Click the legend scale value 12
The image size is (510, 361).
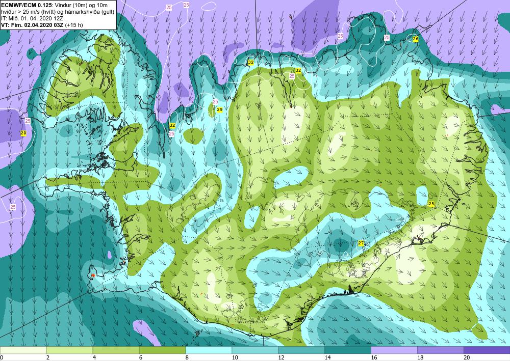pyautogui.click(x=281, y=358)
